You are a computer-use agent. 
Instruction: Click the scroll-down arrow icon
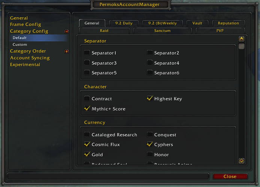(241, 161)
